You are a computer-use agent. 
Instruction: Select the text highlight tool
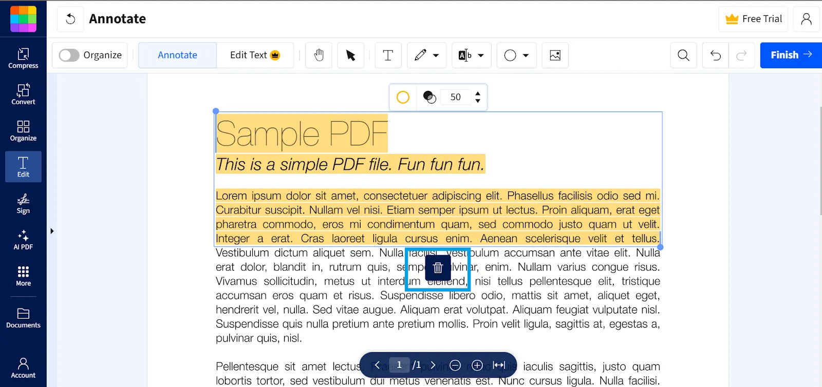[x=465, y=55]
